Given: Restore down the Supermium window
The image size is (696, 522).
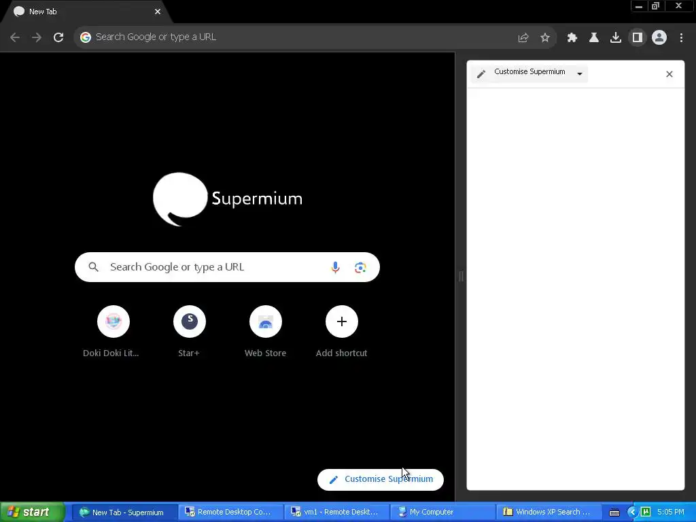Looking at the screenshot, I should tap(656, 6).
